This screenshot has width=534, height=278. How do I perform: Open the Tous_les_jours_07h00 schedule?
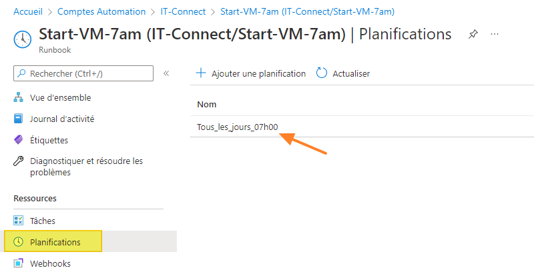click(237, 127)
